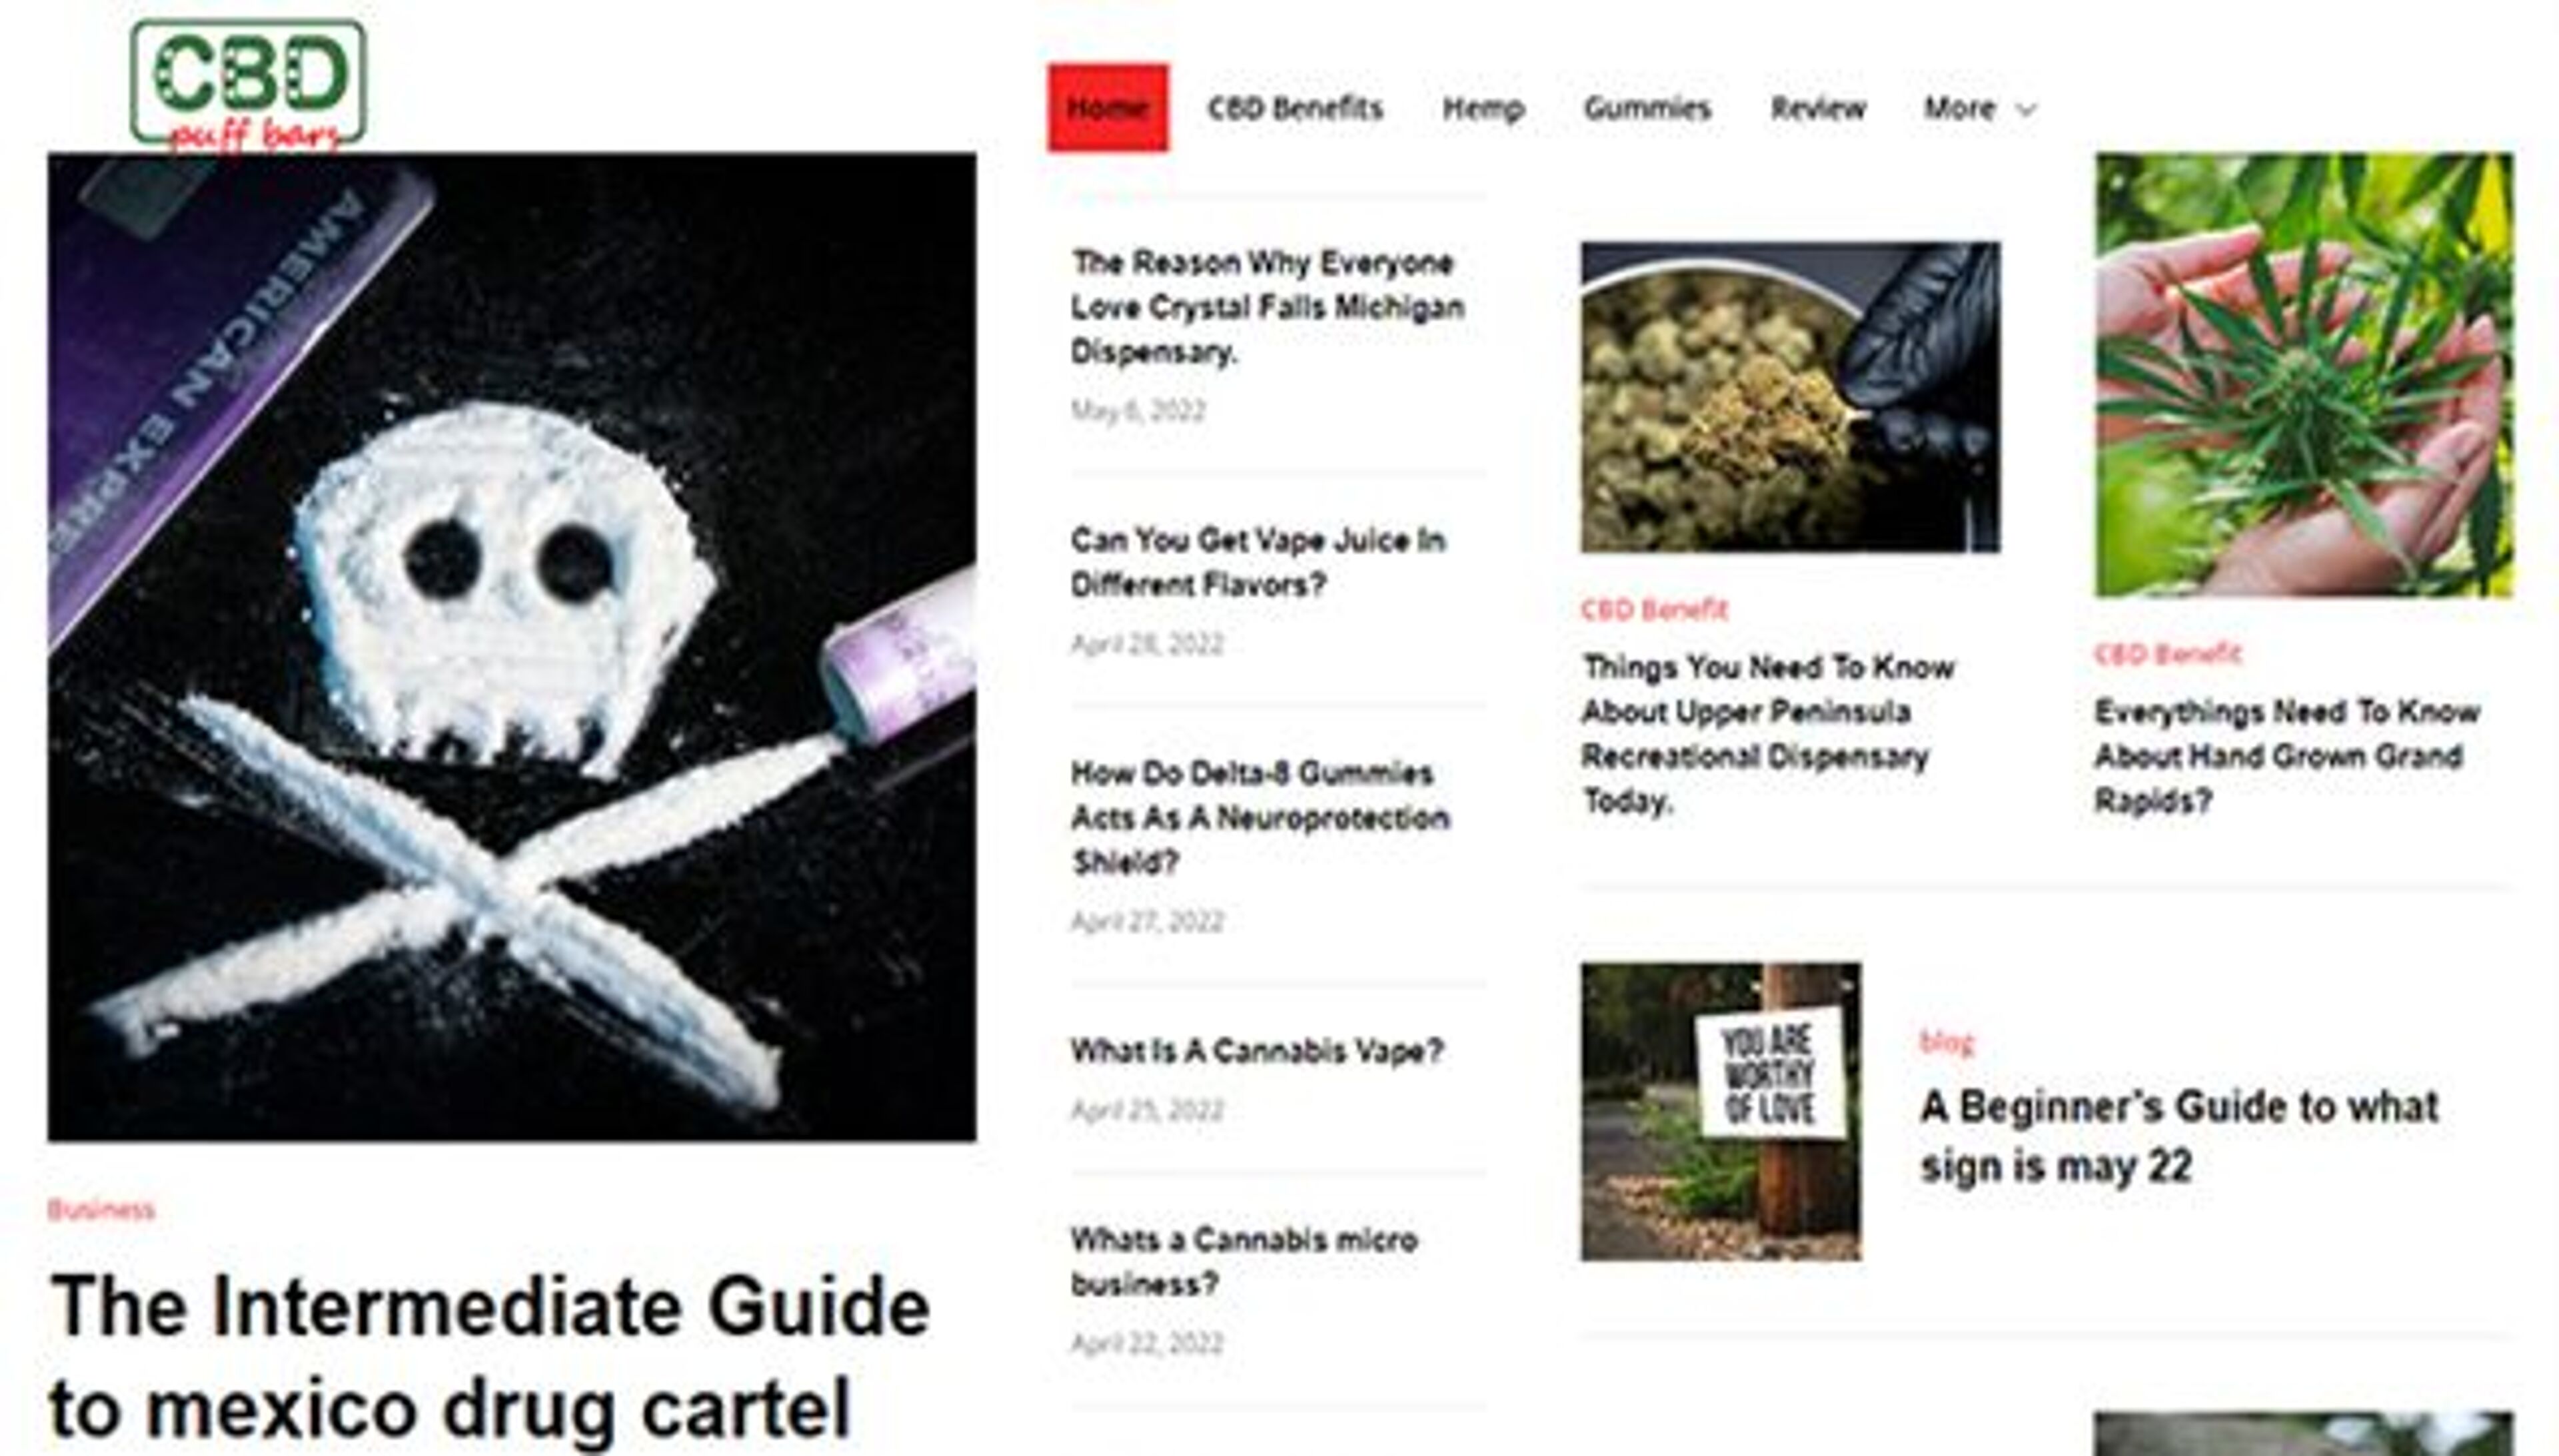Open the skull powder featured image
The width and height of the screenshot is (2559, 1456).
coord(511,646)
